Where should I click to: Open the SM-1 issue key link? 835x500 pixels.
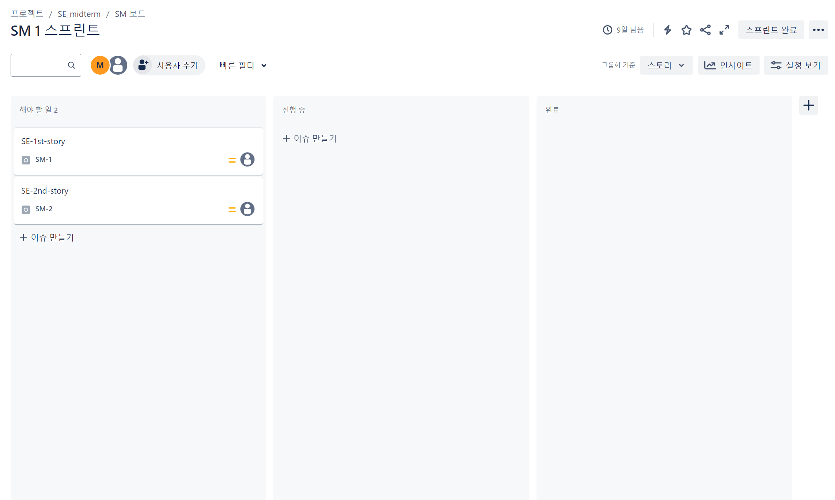point(43,159)
